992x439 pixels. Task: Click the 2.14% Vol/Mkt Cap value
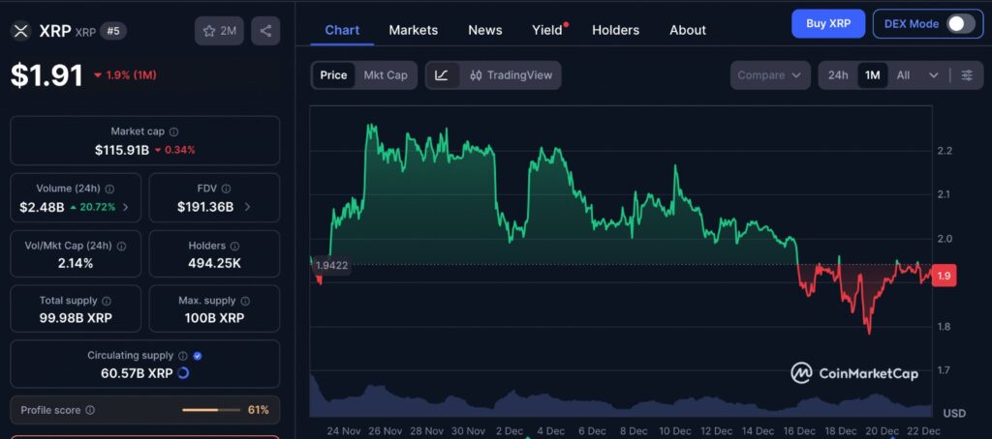pyautogui.click(x=76, y=263)
